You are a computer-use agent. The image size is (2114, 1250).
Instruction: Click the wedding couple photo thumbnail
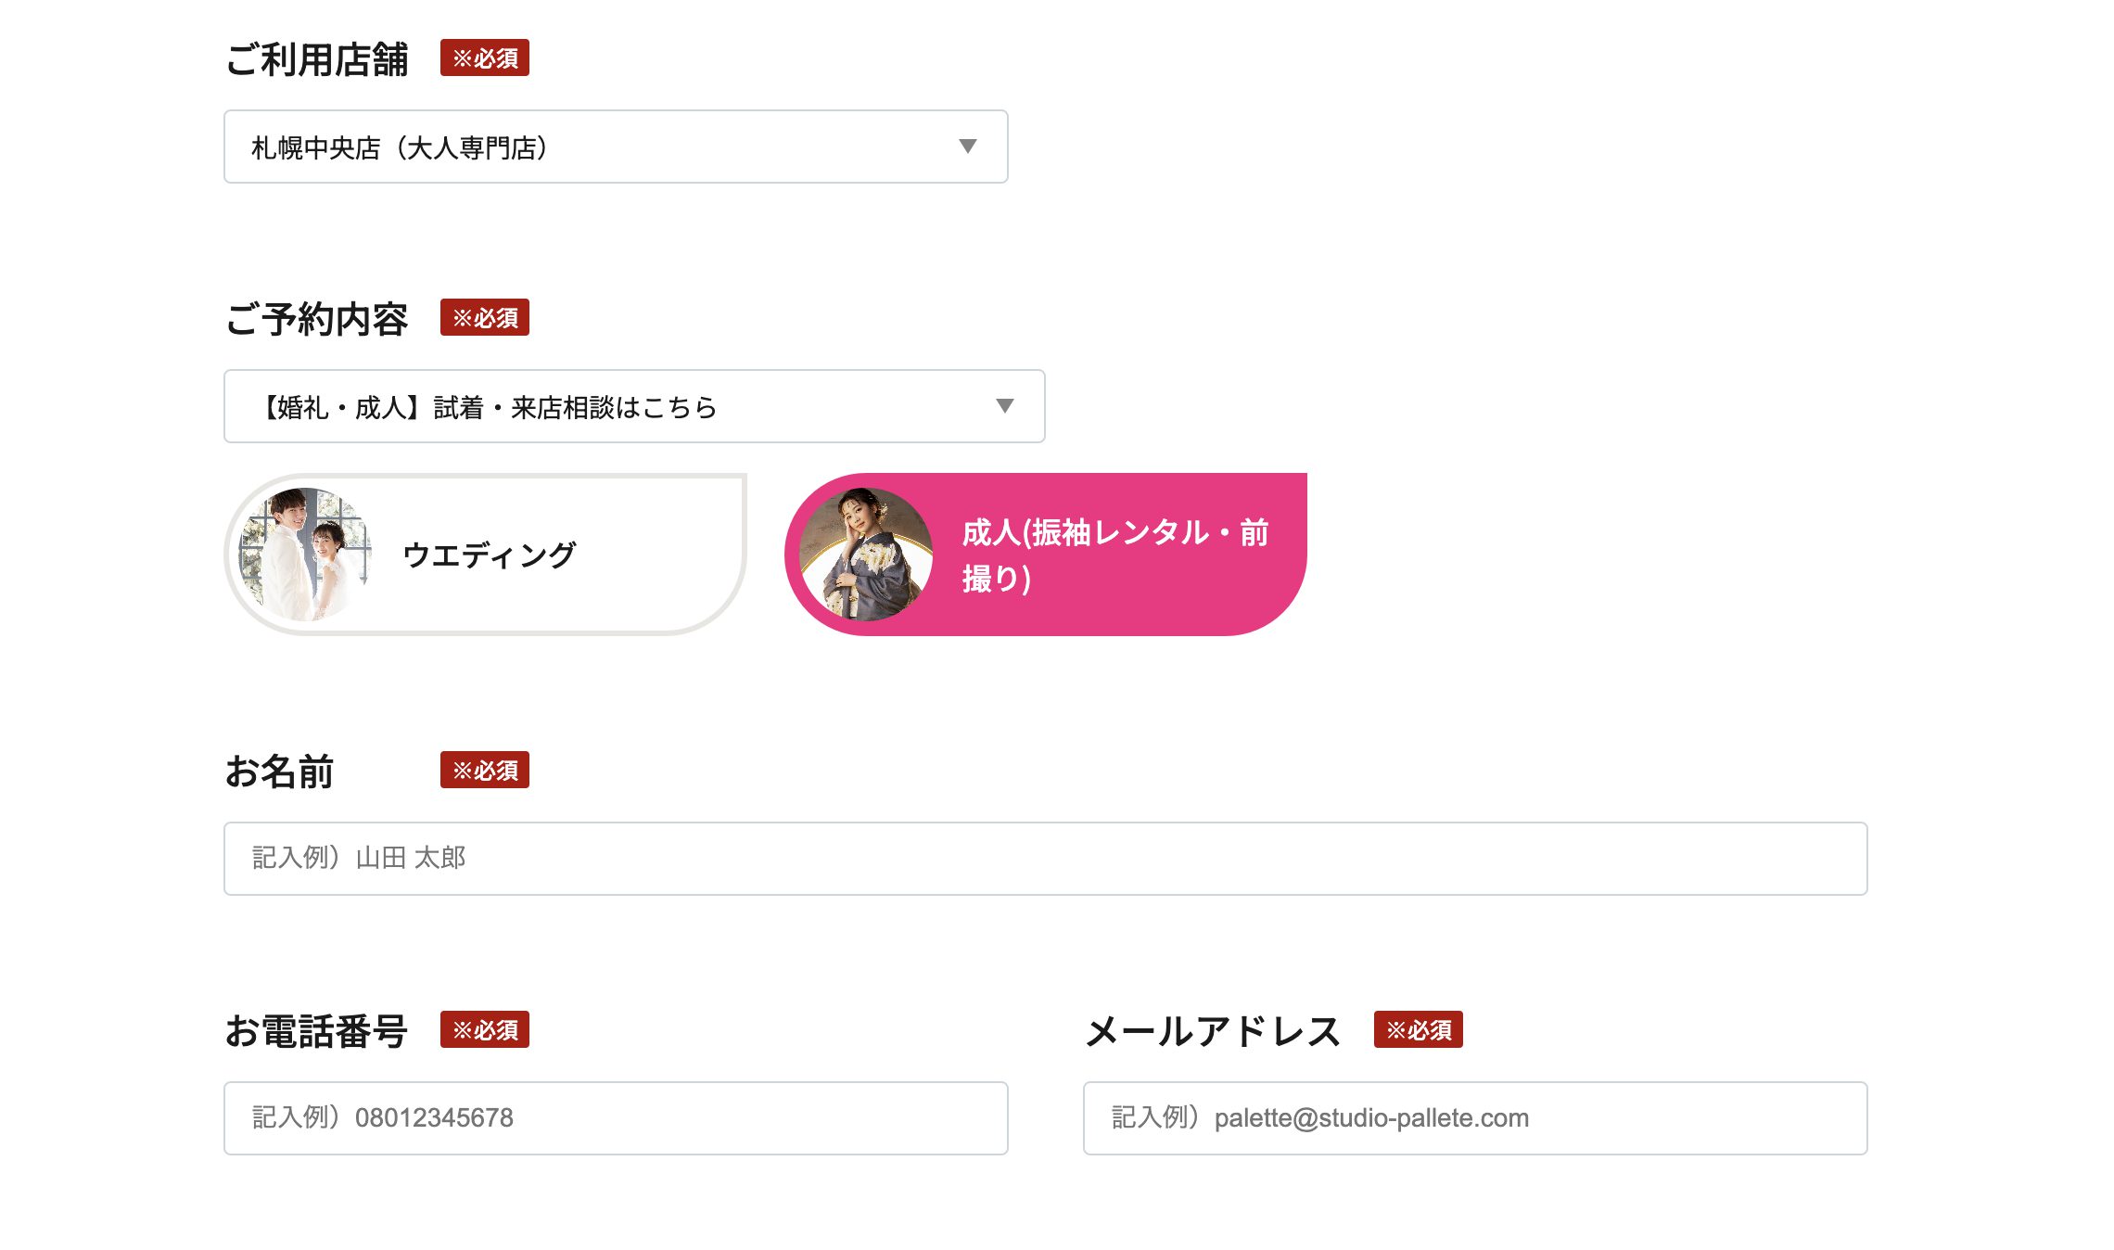click(x=304, y=555)
